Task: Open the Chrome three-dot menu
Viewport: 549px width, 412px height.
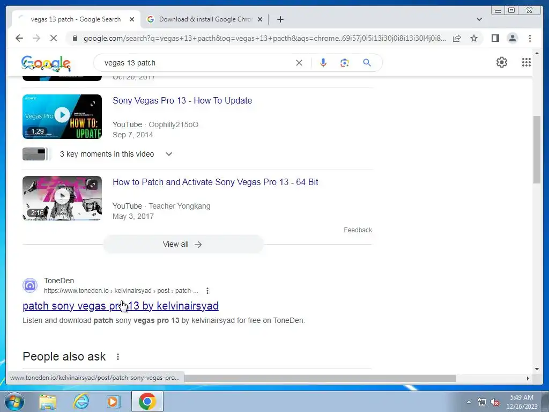Action: 530,38
